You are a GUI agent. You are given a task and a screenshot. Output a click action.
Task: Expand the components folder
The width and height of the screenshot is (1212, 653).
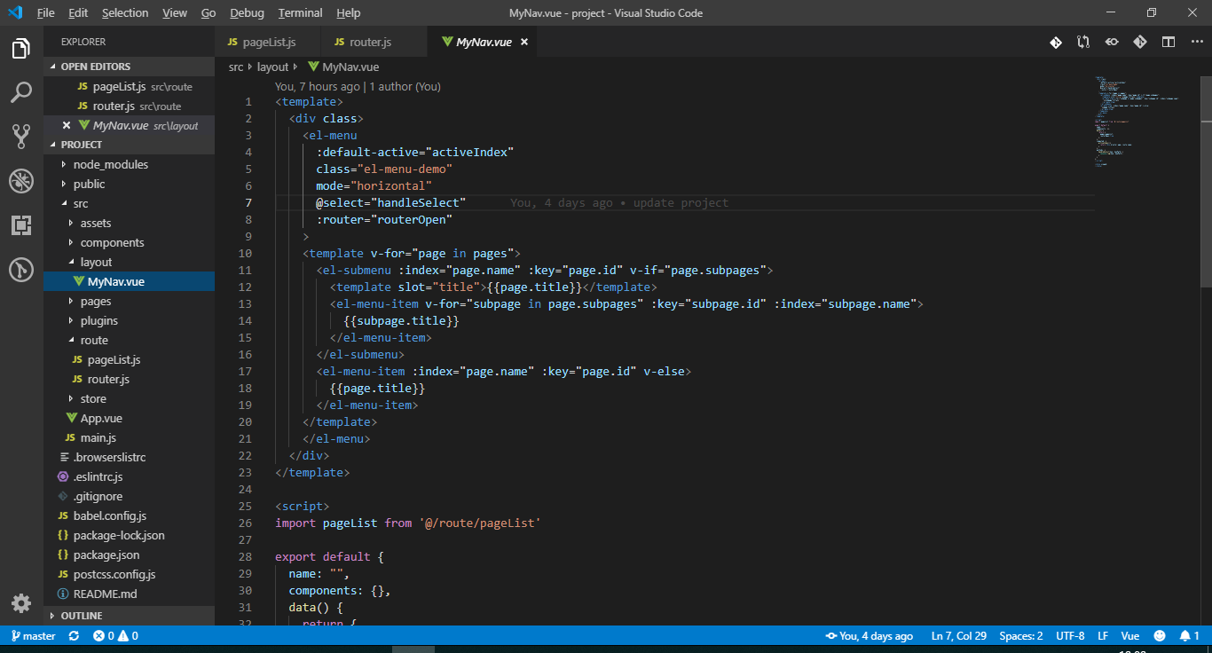pos(71,242)
